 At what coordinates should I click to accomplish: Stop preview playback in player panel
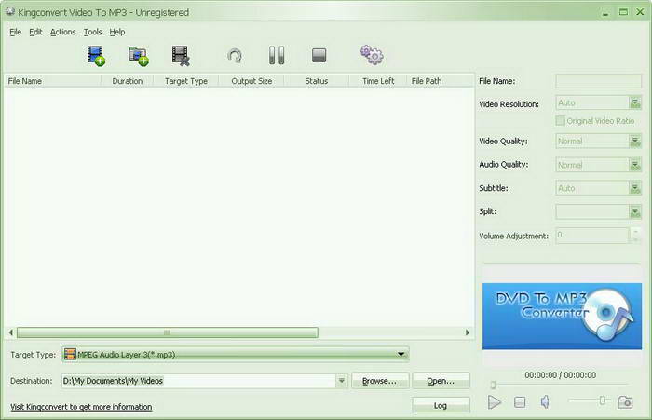tap(520, 402)
